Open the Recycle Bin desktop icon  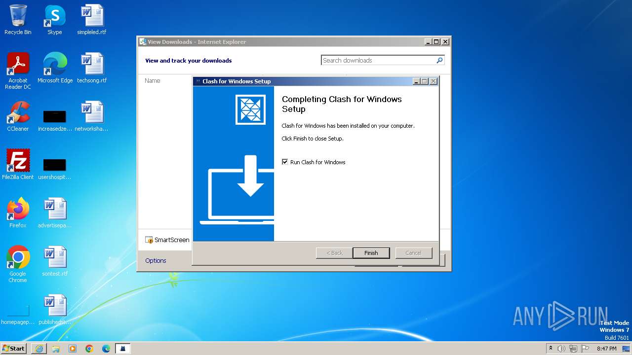point(18,20)
